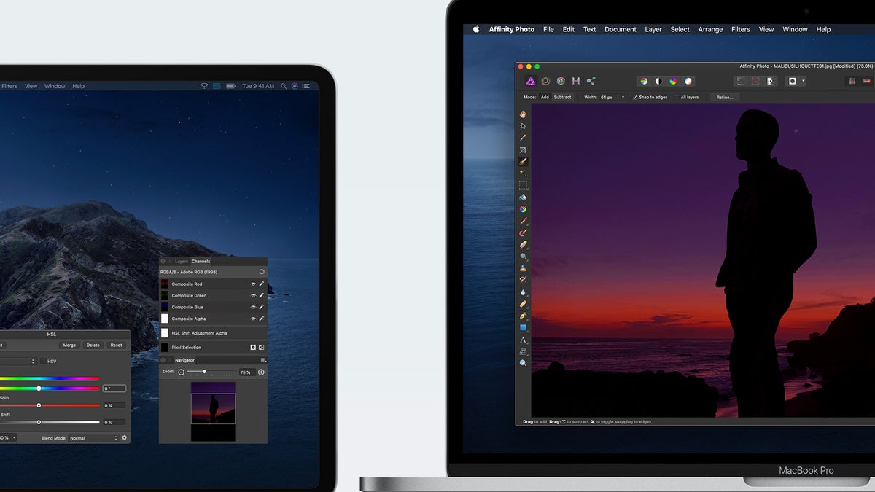The image size is (875, 492).
Task: Select the Color Picker eyedropper tool
Action: pos(523,138)
